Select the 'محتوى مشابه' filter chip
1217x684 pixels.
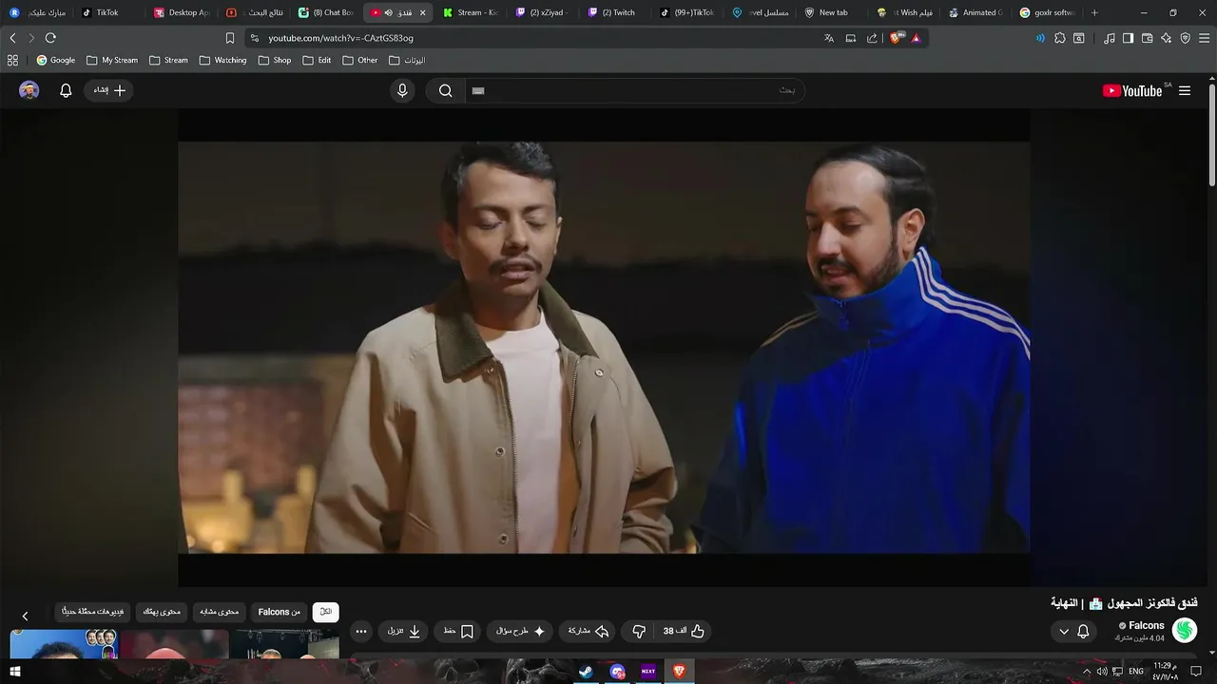pos(220,612)
